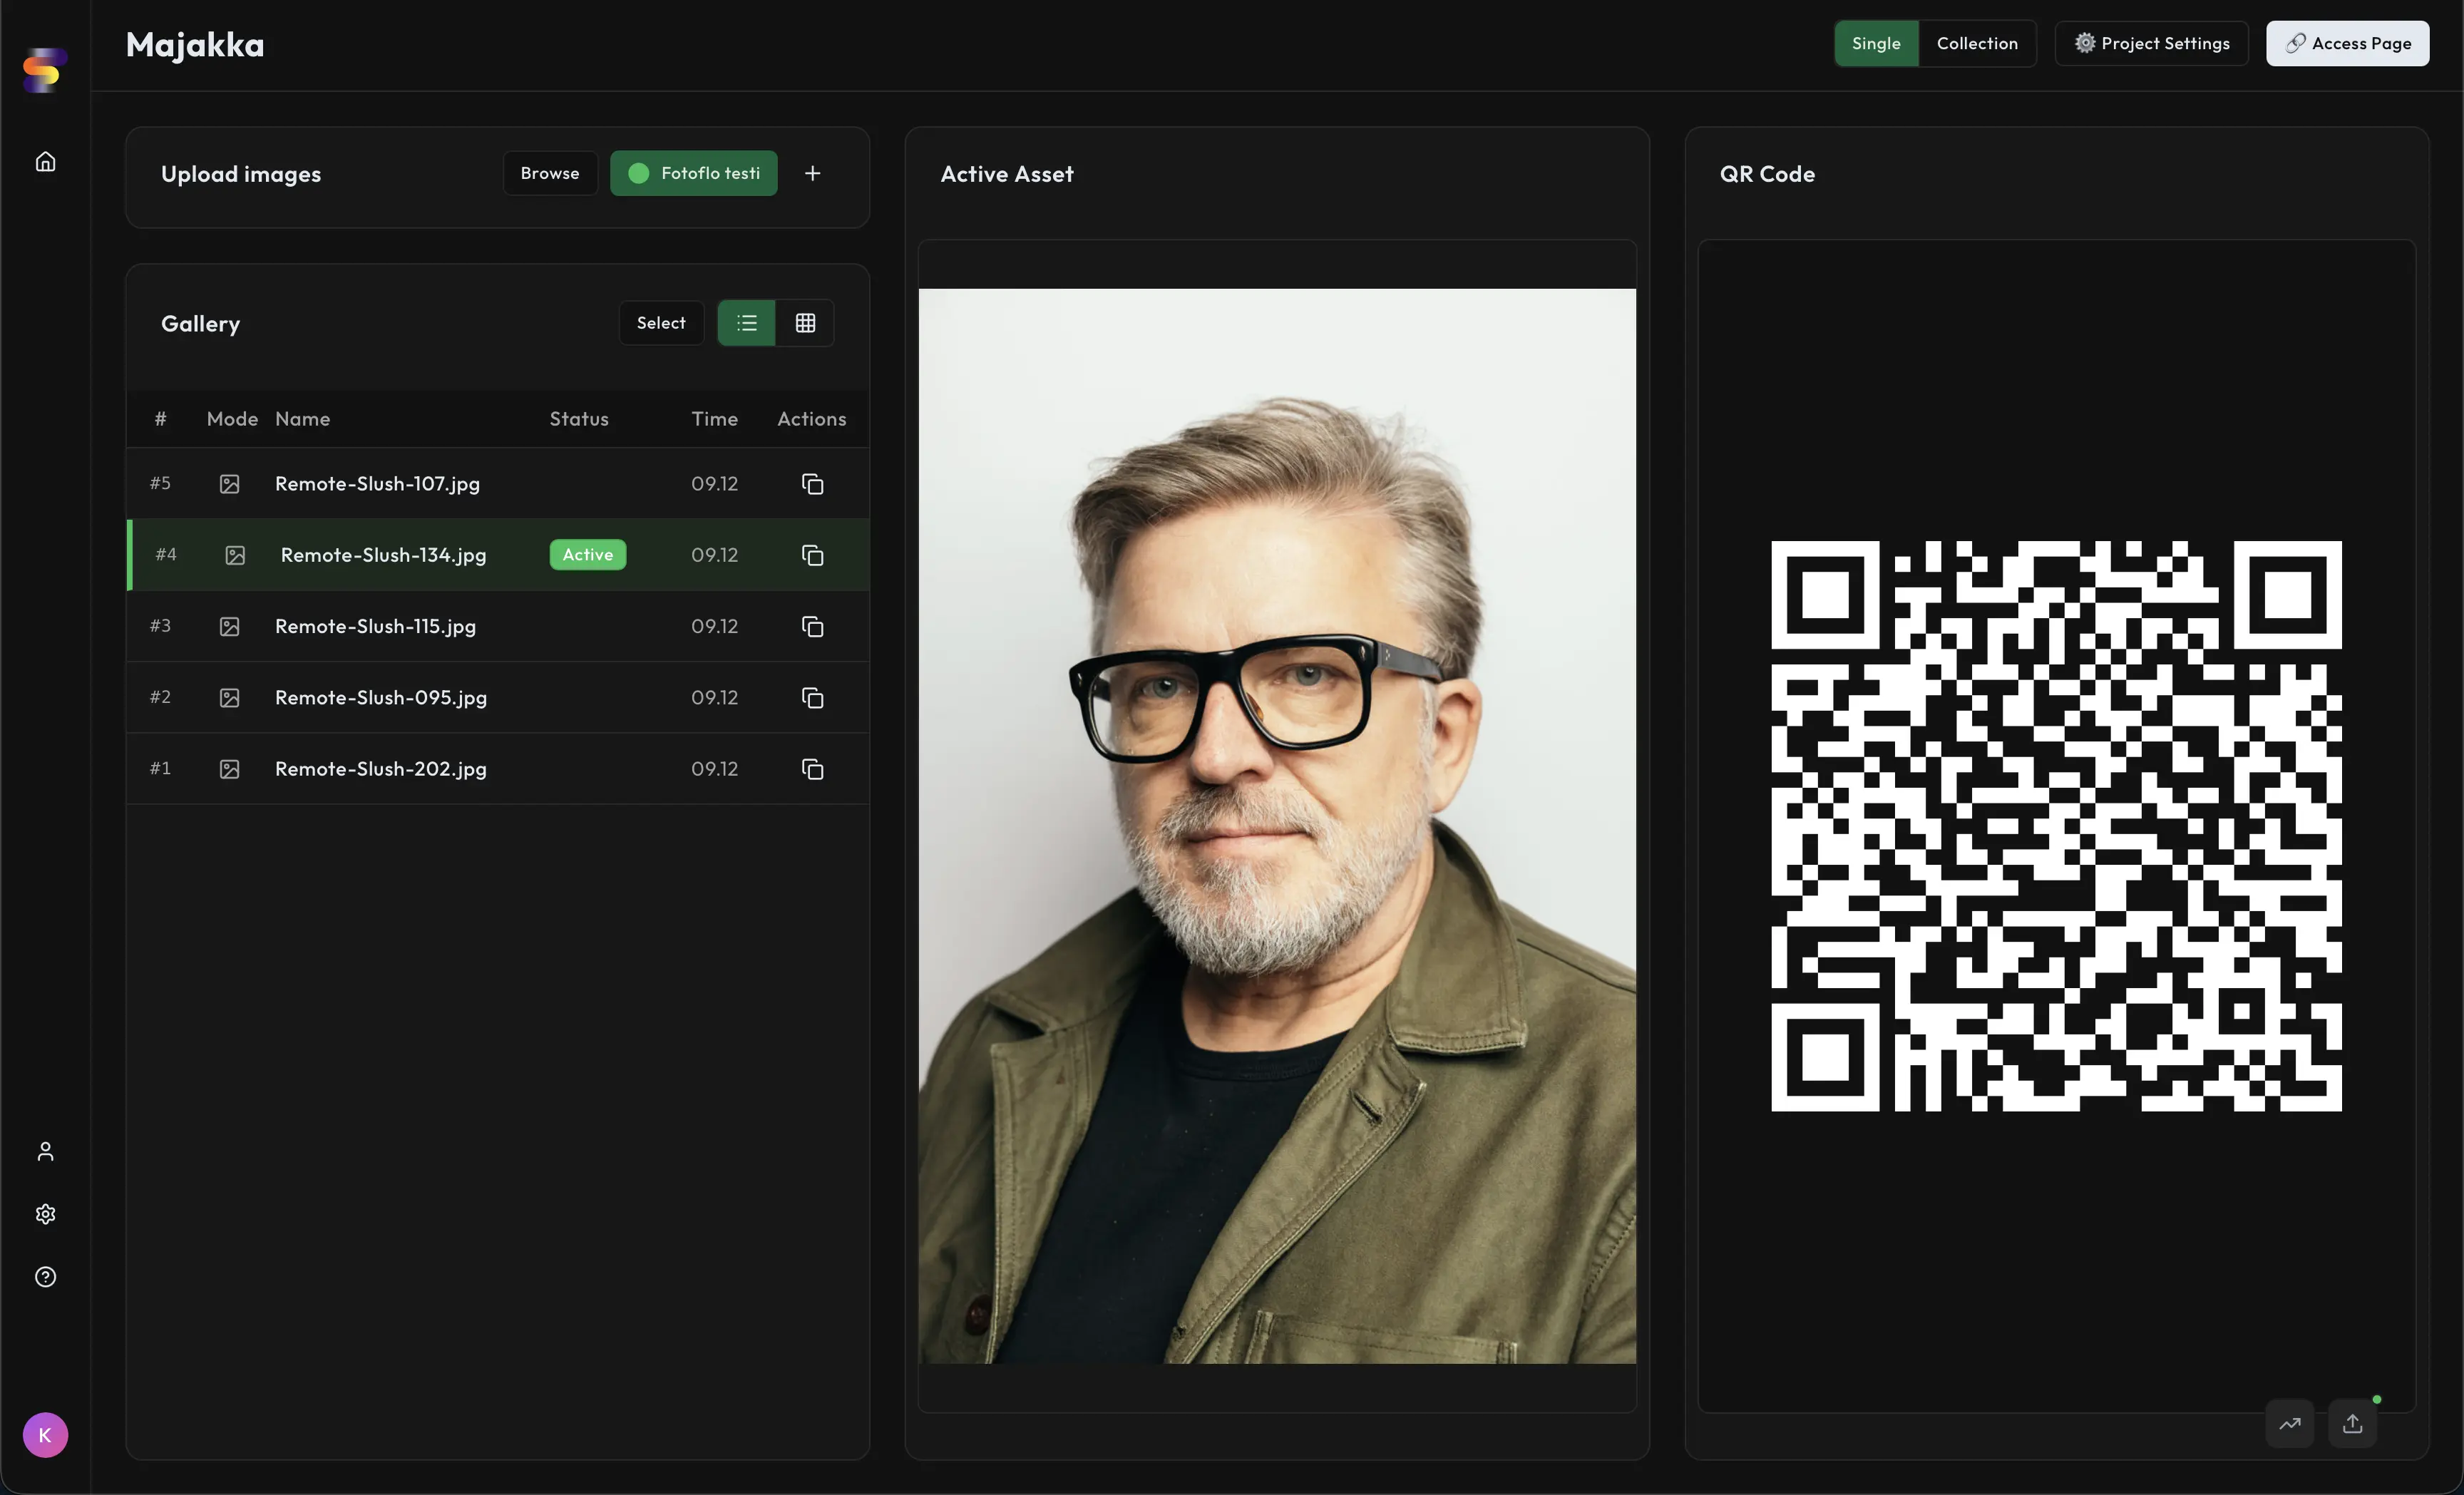Click the K user avatar
Screen dimensions: 2464x1495
coord(45,1435)
